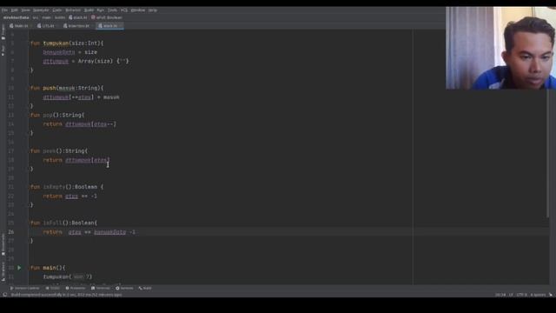Click the status bar build message

coord(66,295)
